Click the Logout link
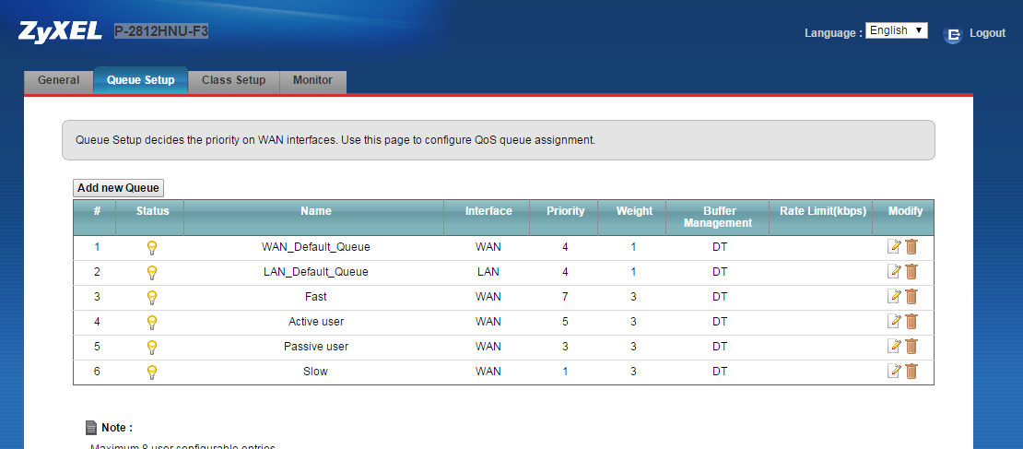 [x=987, y=32]
